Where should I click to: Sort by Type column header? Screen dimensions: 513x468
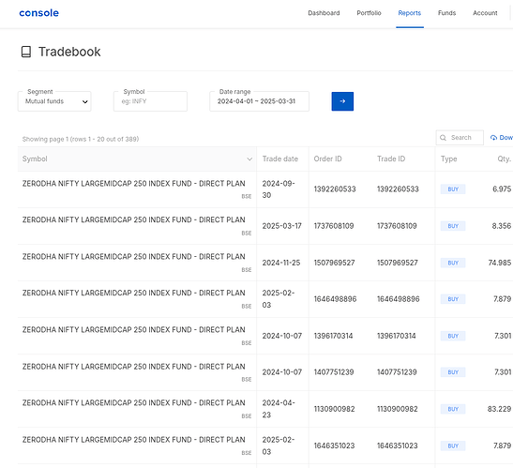[x=448, y=159]
